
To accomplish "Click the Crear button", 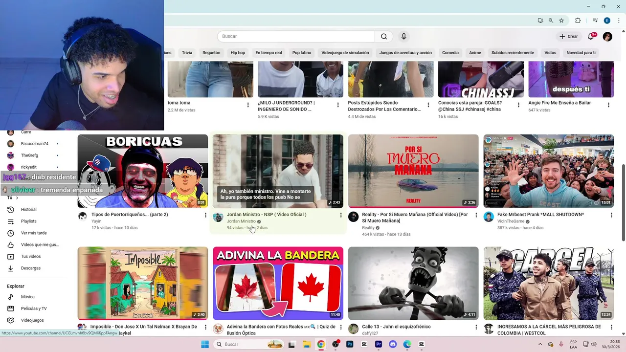I will [569, 36].
